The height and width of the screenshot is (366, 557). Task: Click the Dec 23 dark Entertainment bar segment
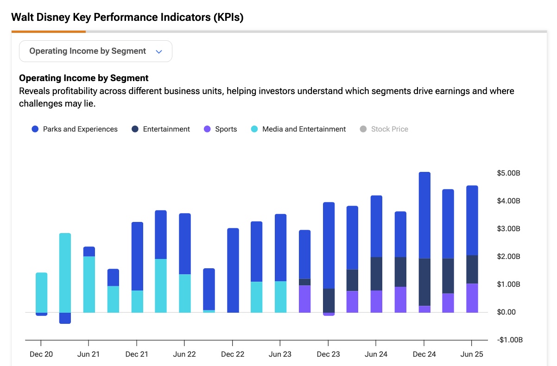point(329,301)
